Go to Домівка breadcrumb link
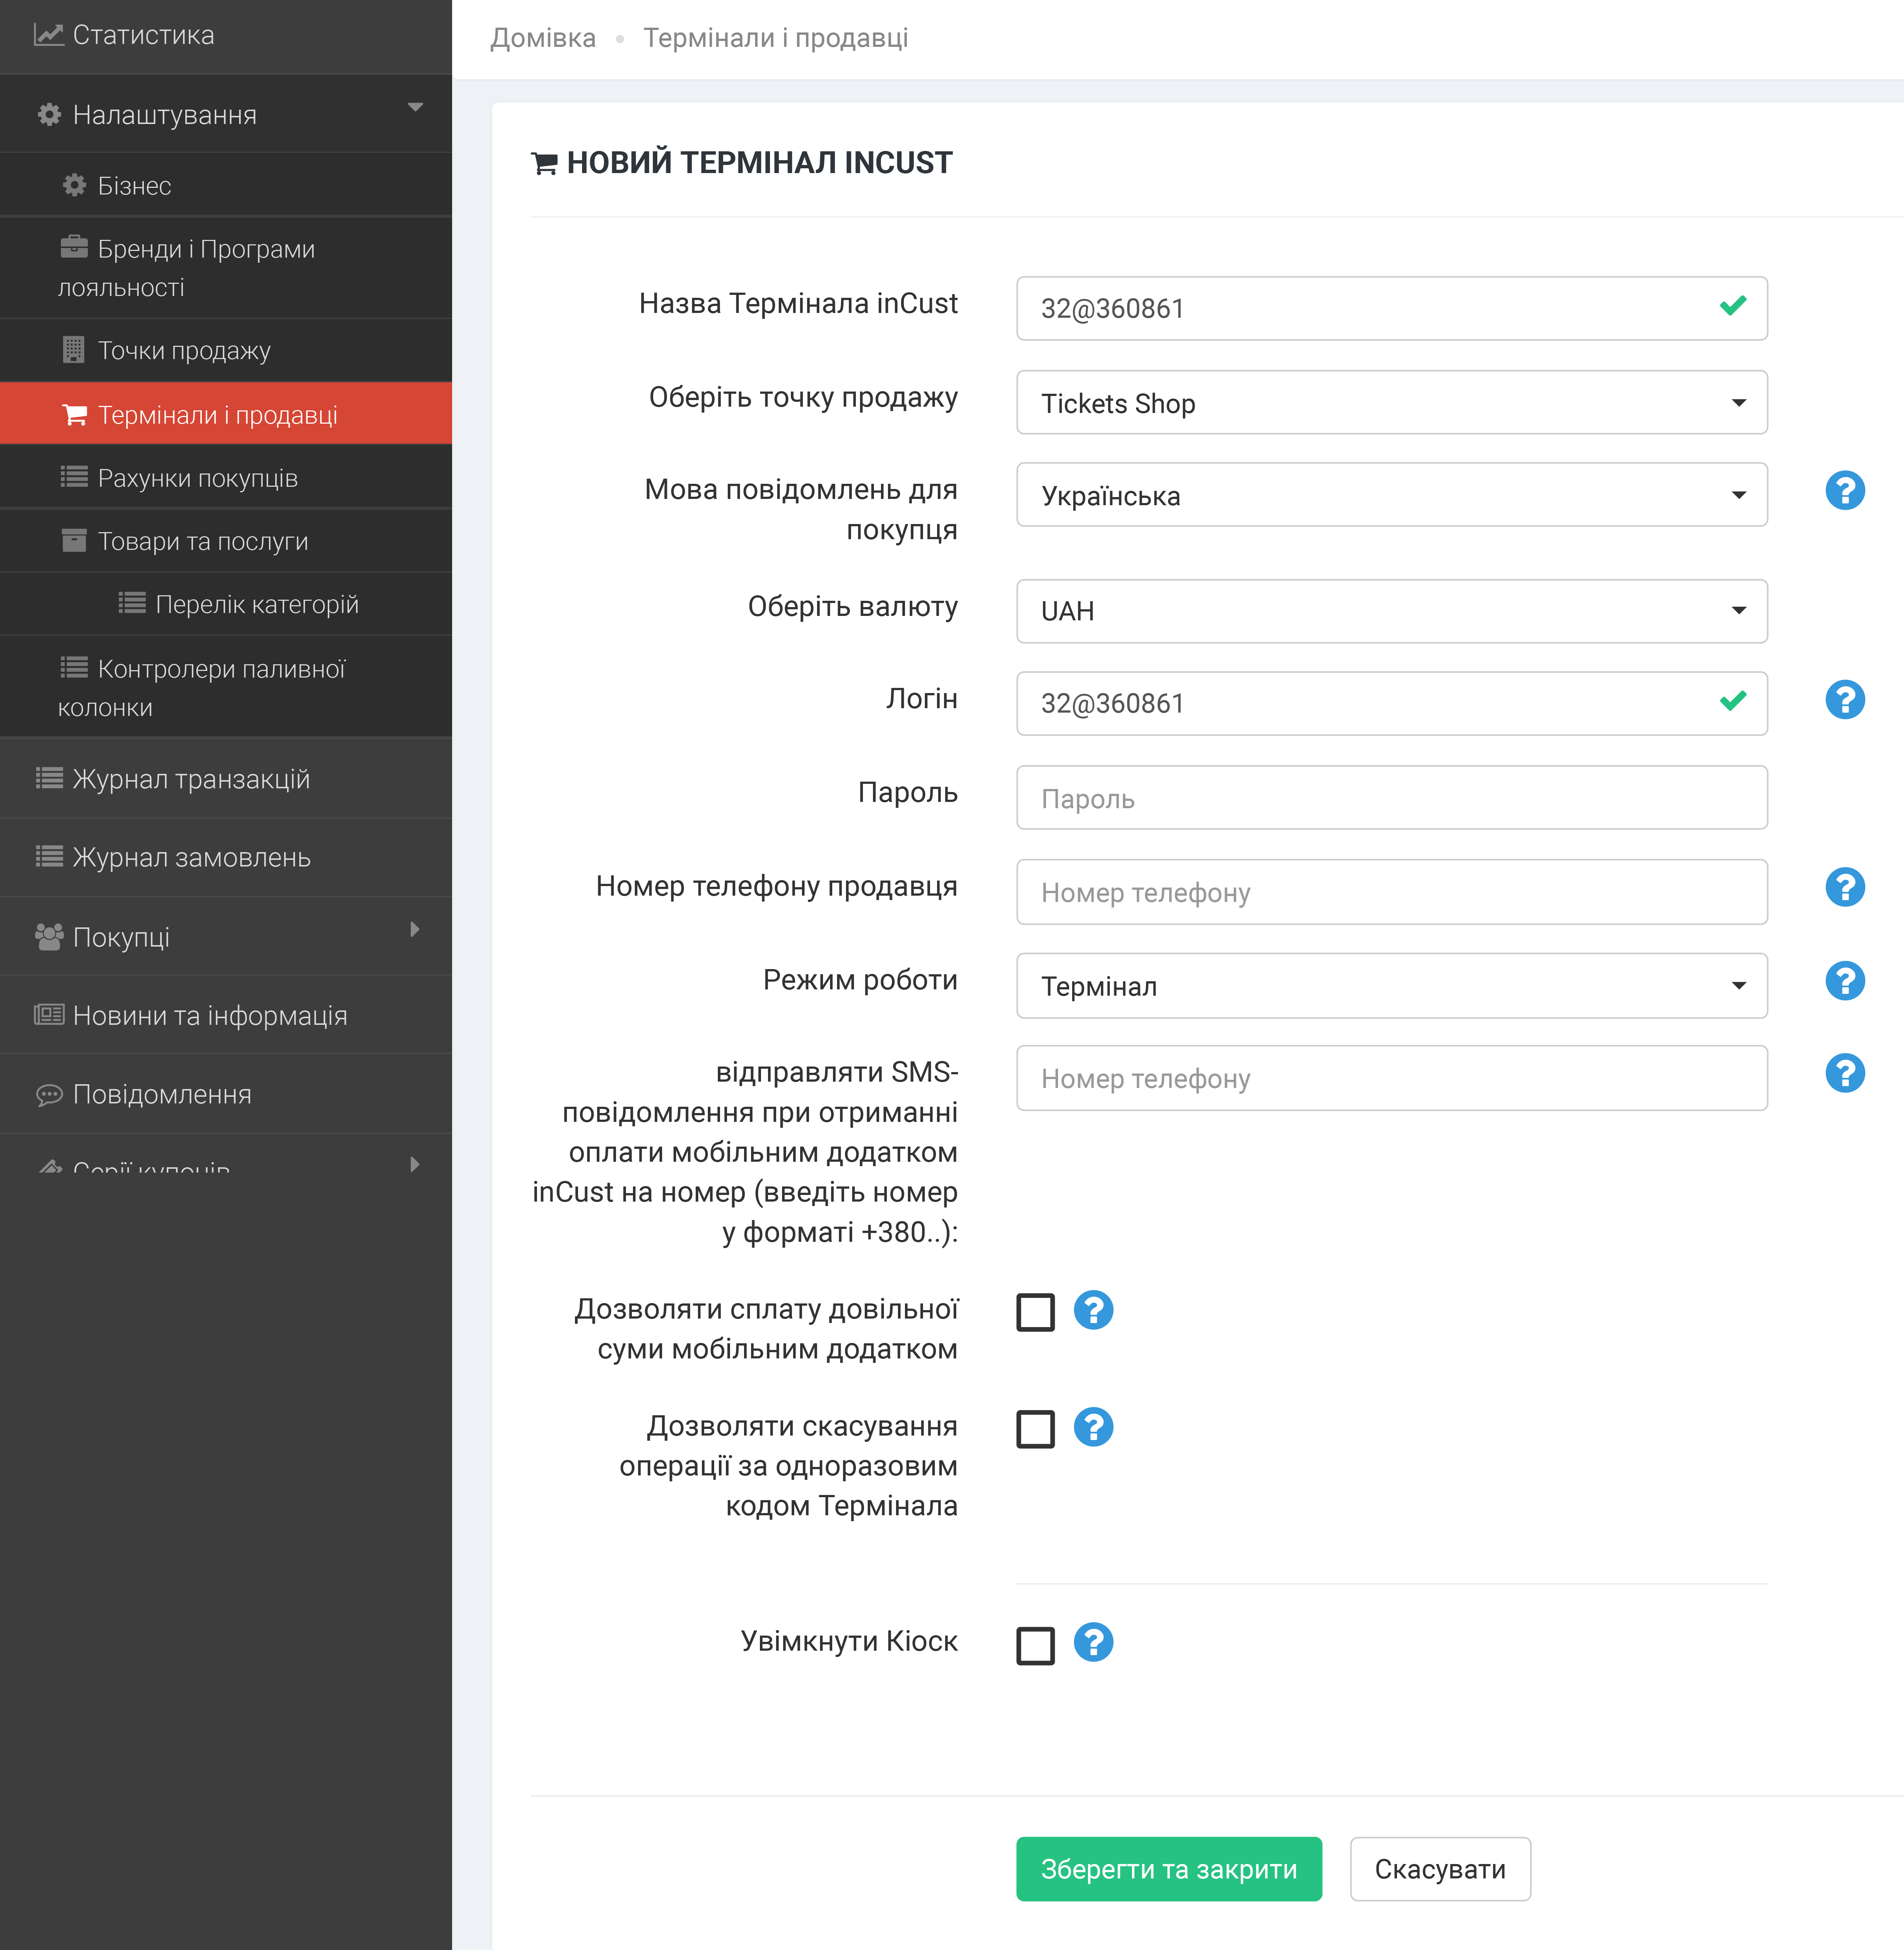The height and width of the screenshot is (1950, 1904). (x=543, y=38)
